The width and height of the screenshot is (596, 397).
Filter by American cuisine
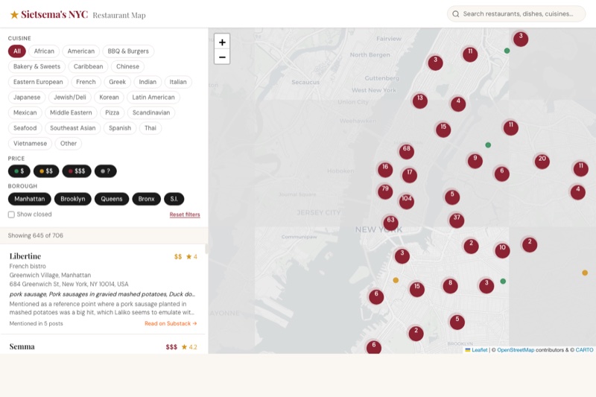[x=81, y=51]
